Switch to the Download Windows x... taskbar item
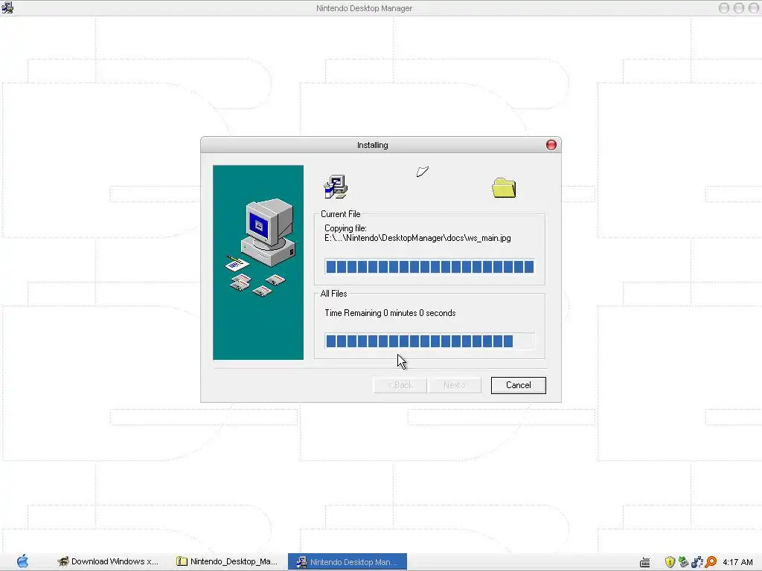Viewport: 762px width, 571px height. (108, 561)
